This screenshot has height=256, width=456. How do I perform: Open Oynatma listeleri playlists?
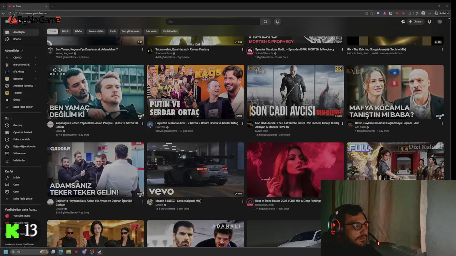point(21,132)
